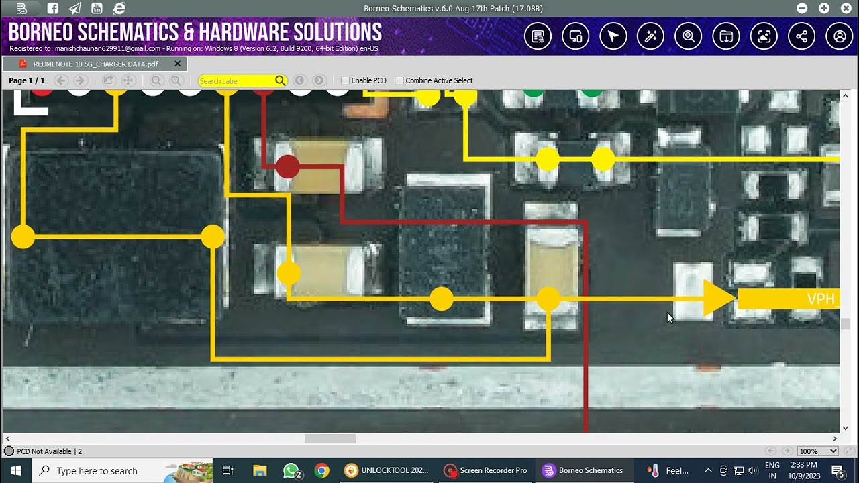Image resolution: width=859 pixels, height=483 pixels.
Task: Open the YouTube icon in title bar
Action: [x=97, y=9]
